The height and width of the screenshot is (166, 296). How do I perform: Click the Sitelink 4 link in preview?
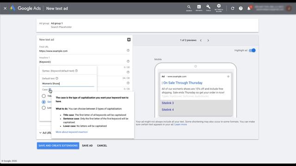[x=167, y=110]
